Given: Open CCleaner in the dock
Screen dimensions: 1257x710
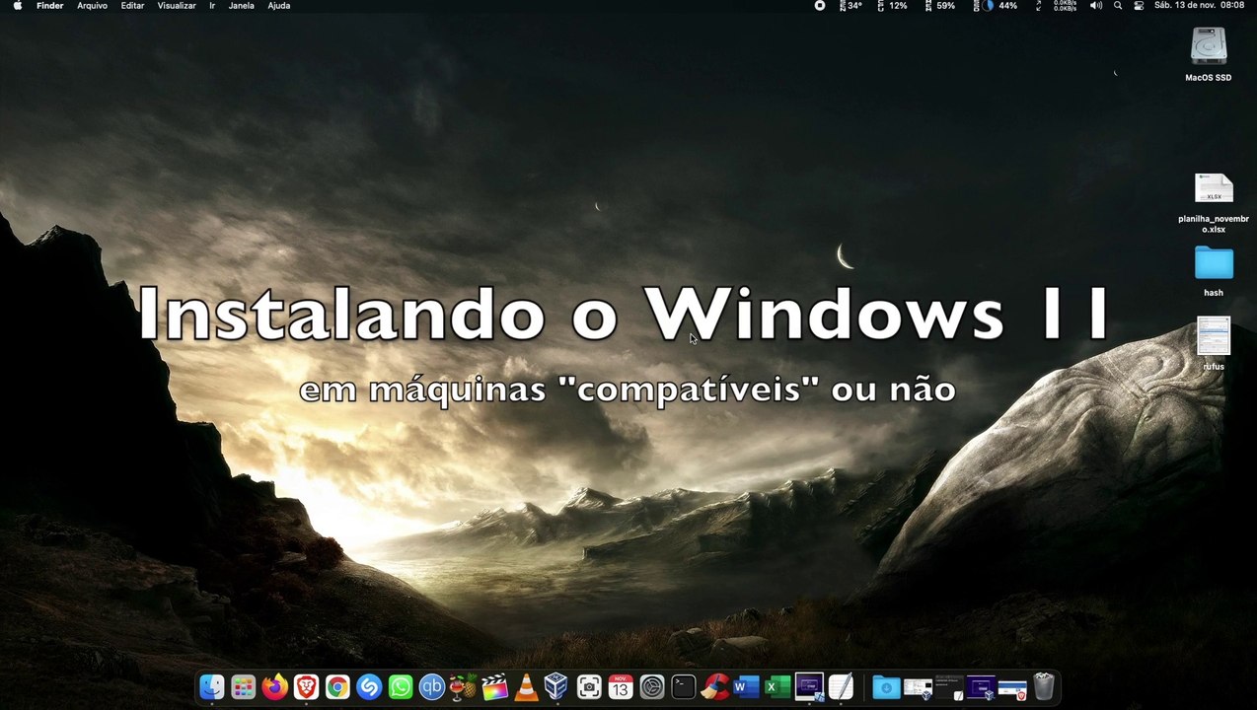Looking at the screenshot, I should 715,686.
